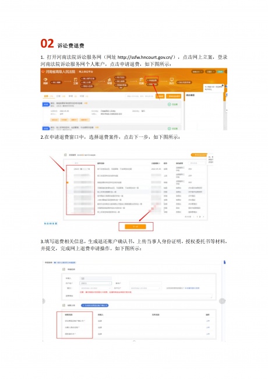Click the blue 生成退还账户确认书 button

click(94, 306)
